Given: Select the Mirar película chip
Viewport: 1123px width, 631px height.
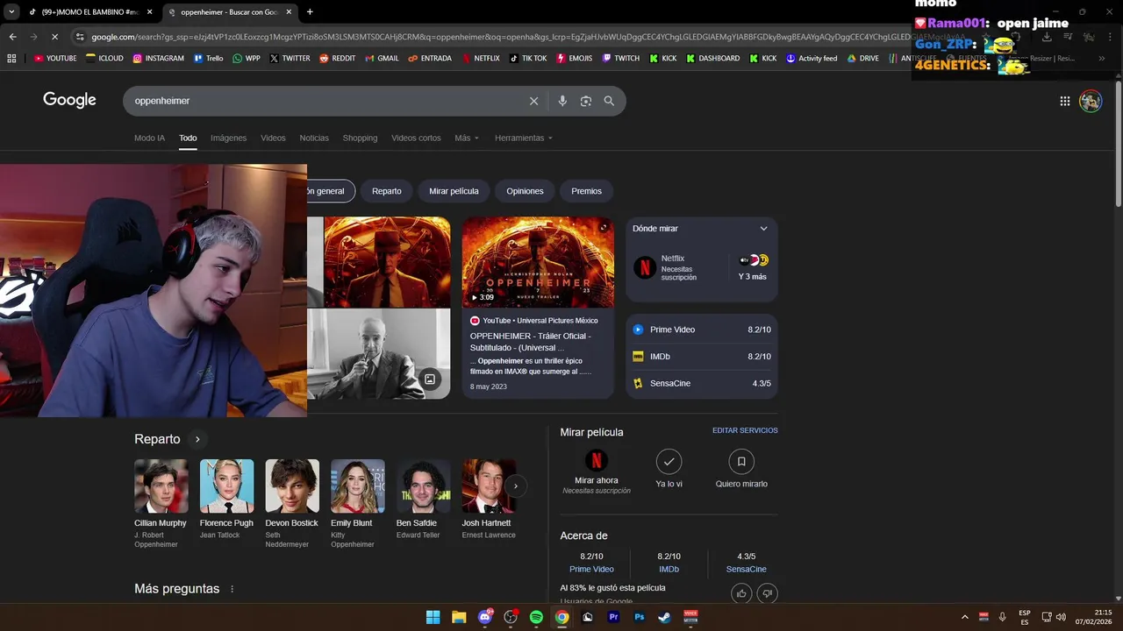Looking at the screenshot, I should pos(454,191).
